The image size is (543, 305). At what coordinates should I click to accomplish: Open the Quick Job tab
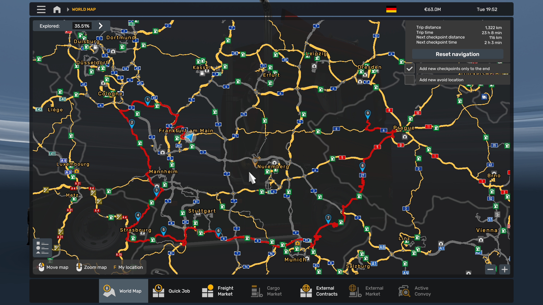click(173, 291)
